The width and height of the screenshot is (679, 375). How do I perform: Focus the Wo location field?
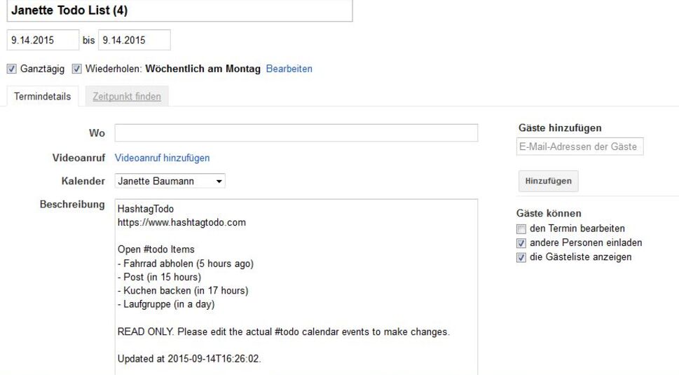click(296, 133)
